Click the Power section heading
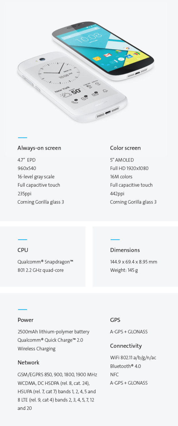The image size is (178, 426). 26,320
